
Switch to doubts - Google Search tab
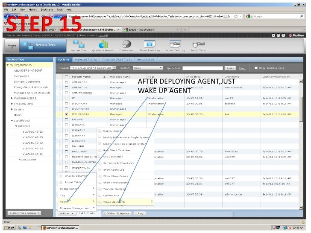(x=151, y=29)
